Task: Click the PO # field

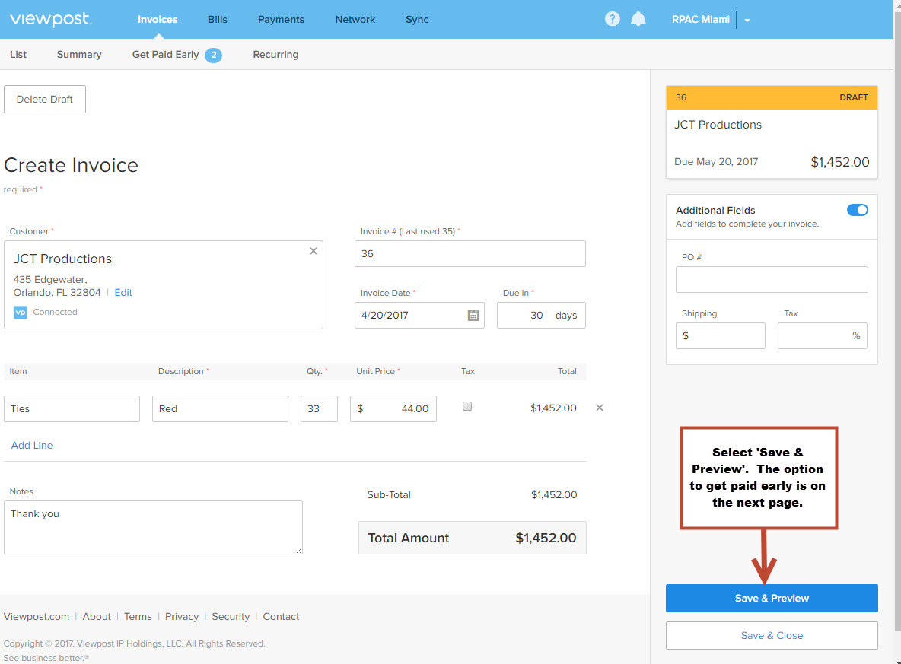Action: (772, 280)
